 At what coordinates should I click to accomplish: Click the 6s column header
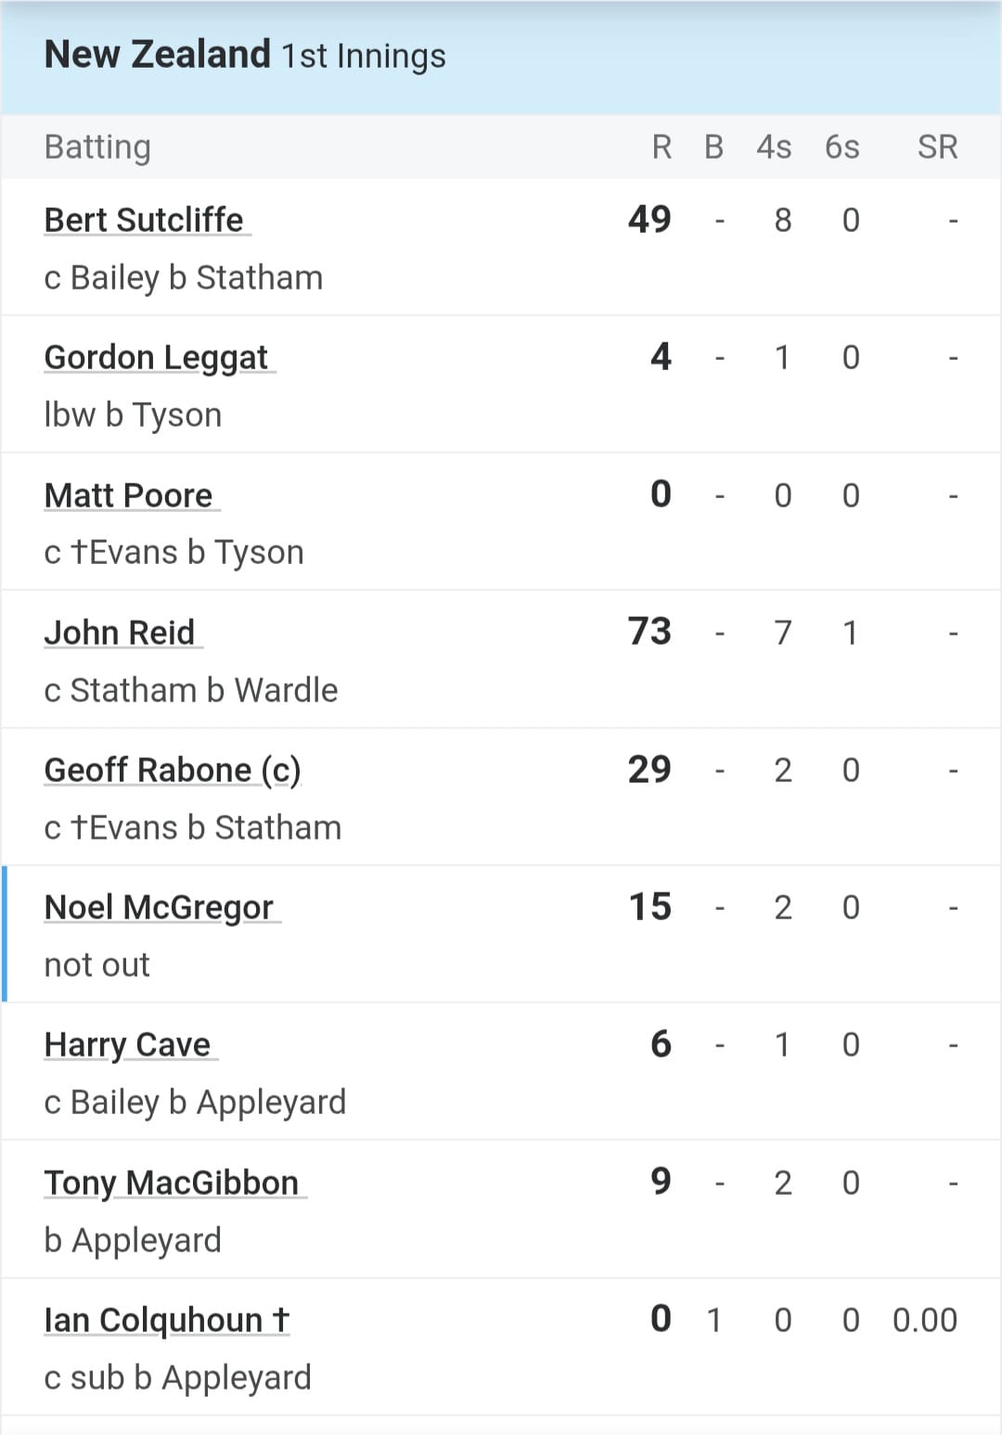(x=842, y=147)
